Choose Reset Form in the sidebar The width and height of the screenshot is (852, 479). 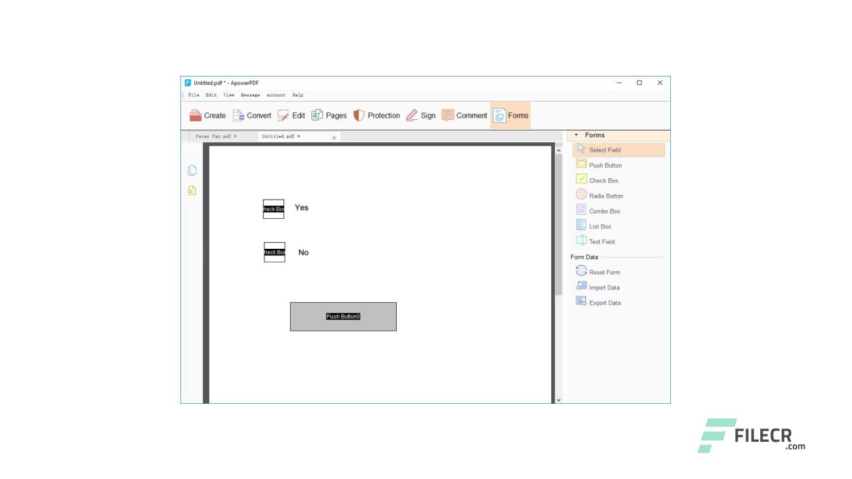click(x=603, y=271)
